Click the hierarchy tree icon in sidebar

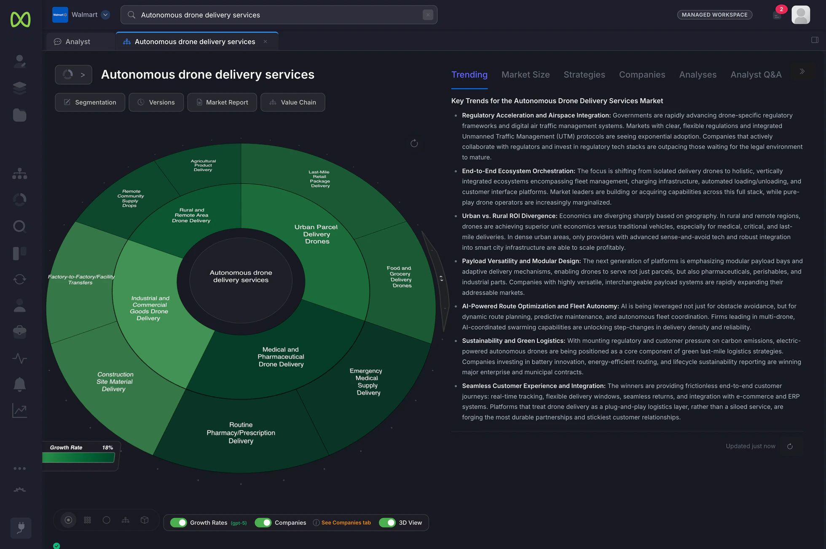pyautogui.click(x=20, y=173)
